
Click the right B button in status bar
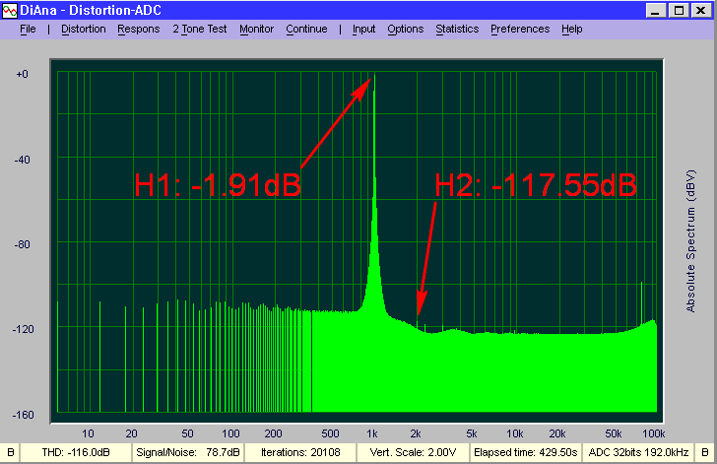pos(705,452)
